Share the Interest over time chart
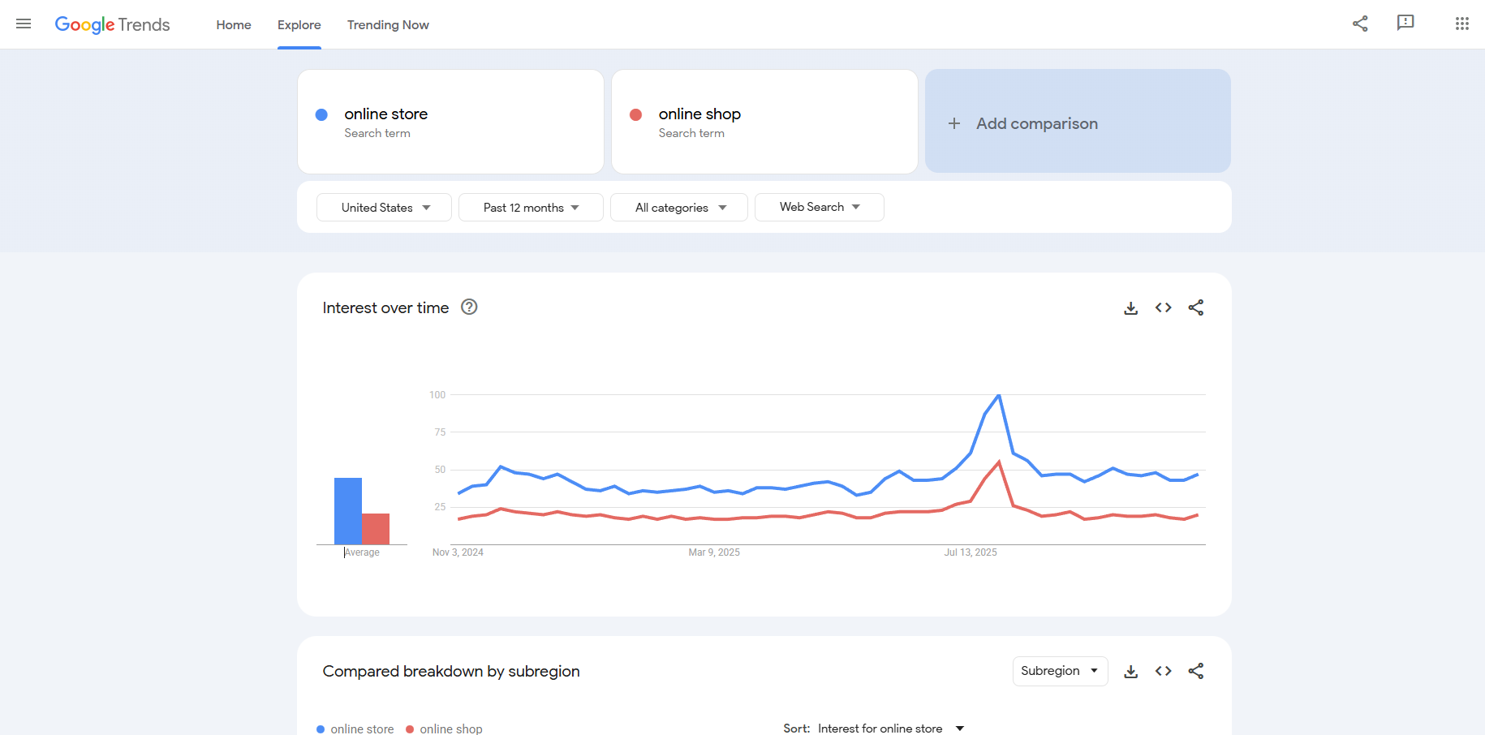 1196,307
